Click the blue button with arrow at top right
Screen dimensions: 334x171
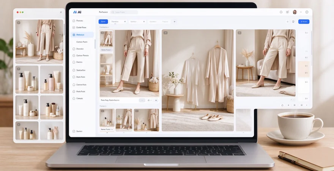304,22
